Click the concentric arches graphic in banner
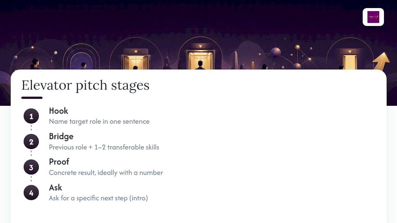Viewport: 397px width, 223px height. (x=81, y=57)
